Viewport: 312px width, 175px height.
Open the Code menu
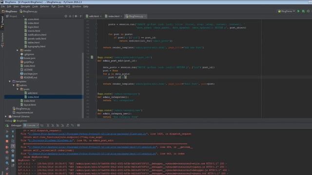(35, 6)
